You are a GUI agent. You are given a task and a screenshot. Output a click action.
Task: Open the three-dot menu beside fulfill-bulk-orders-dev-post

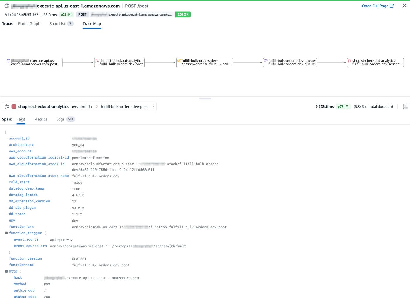tap(153, 106)
